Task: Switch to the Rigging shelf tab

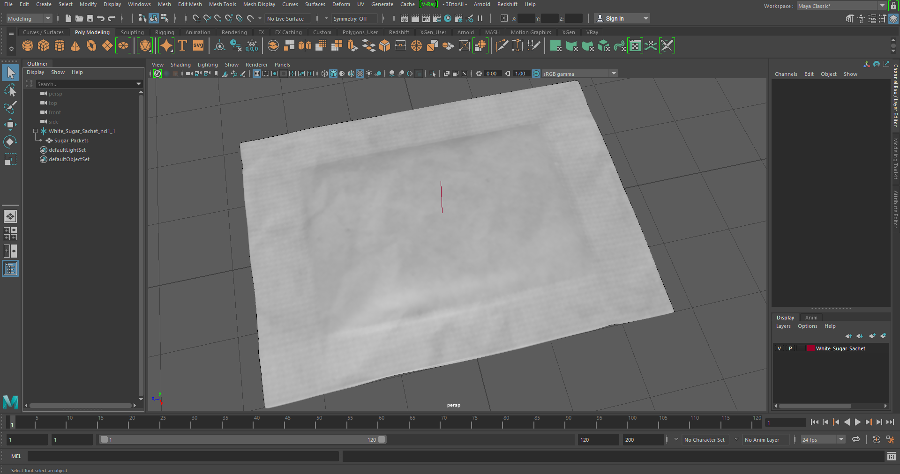Action: [x=165, y=32]
